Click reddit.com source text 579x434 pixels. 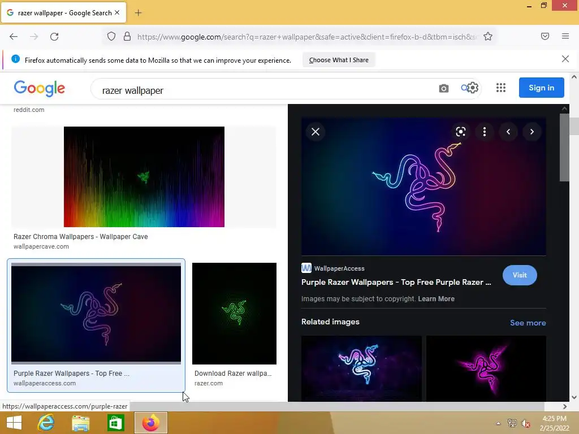[29, 110]
